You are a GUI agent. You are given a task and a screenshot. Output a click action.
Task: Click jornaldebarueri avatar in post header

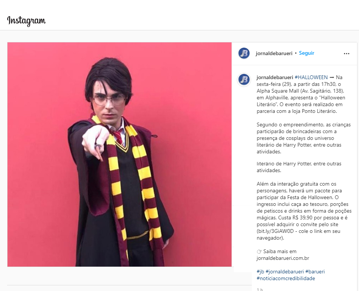point(244,53)
